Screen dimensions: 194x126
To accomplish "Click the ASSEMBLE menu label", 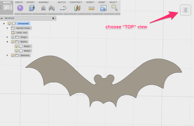I will (43, 2).
